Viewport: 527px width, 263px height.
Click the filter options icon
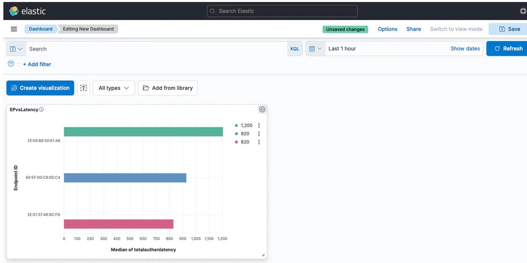[x=11, y=64]
